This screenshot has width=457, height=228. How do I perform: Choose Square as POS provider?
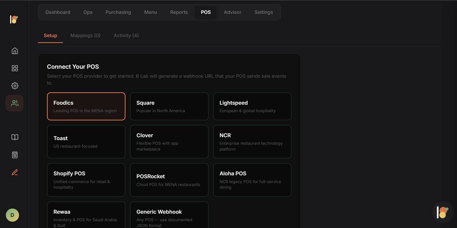click(x=169, y=107)
